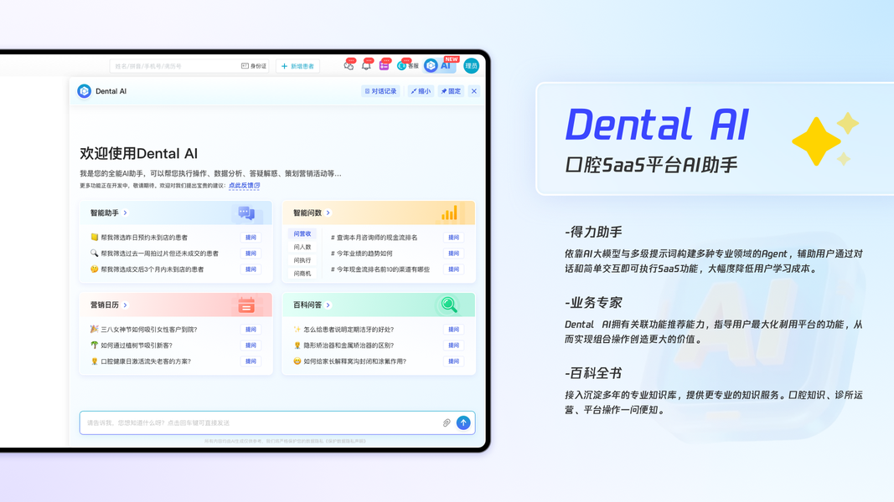Click 提问 for 今年业绩的趋势如何
The image size is (894, 502).
point(454,254)
